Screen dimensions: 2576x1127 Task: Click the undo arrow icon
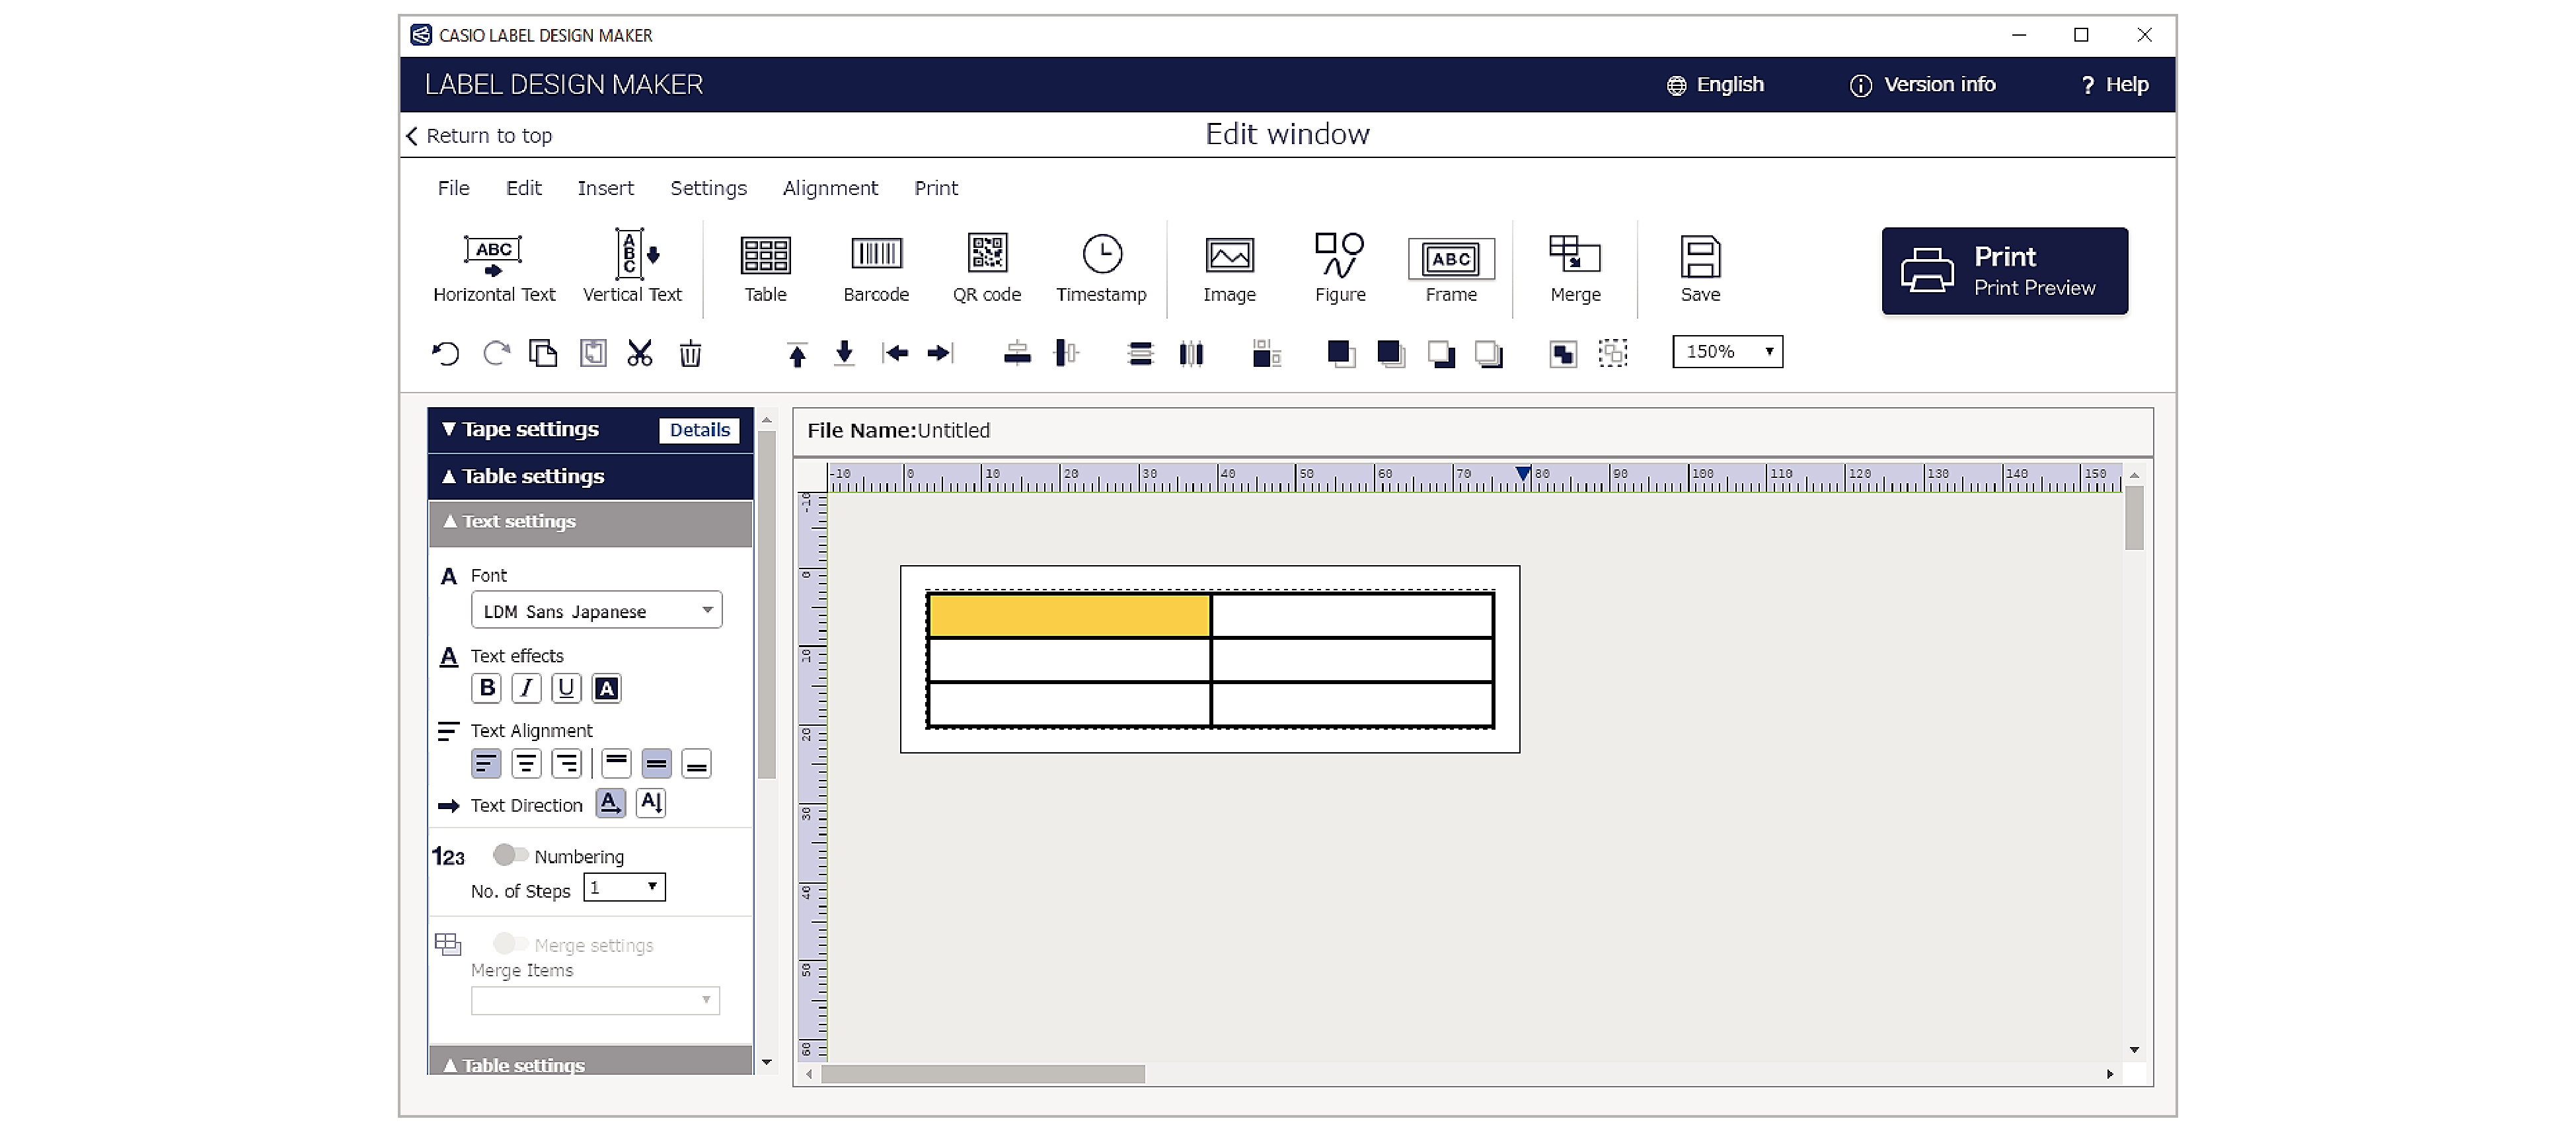pos(445,353)
